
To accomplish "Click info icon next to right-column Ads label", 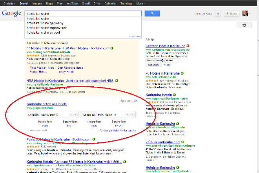I will tap(153, 40).
